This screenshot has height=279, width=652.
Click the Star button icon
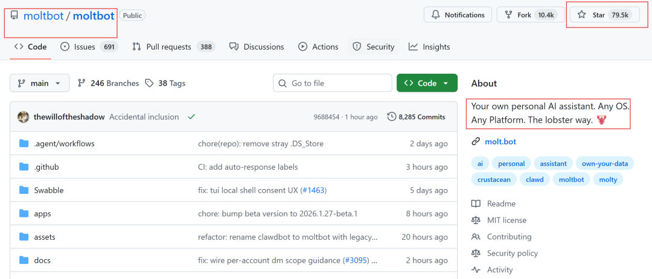coord(581,14)
